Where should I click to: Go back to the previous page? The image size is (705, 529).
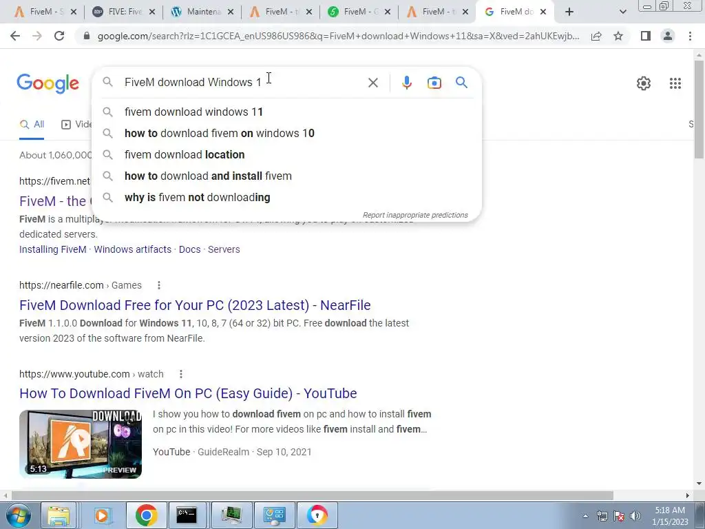click(x=15, y=36)
